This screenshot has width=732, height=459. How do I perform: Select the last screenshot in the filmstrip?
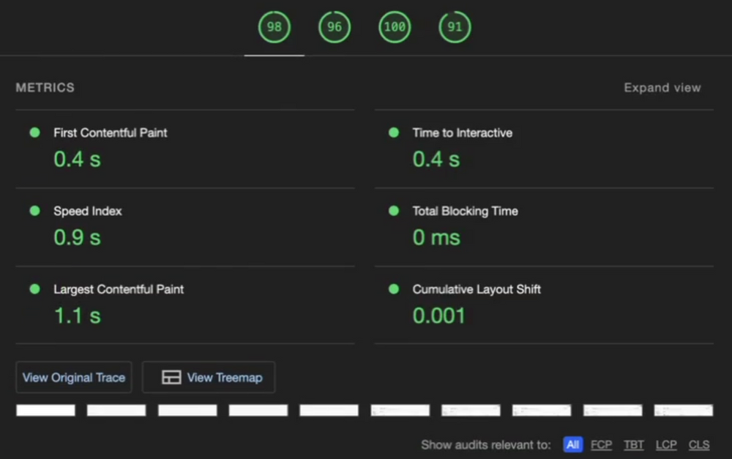tap(683, 410)
